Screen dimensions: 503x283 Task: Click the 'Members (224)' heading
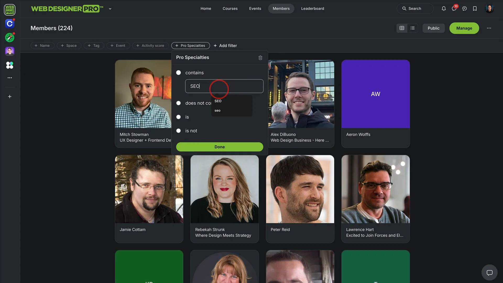point(51,28)
